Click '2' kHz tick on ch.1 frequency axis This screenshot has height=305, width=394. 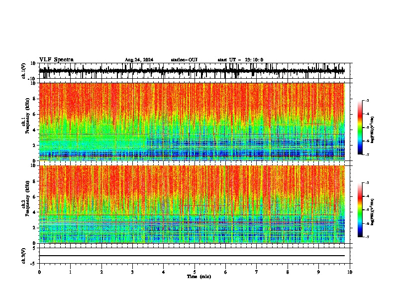tap(35, 146)
